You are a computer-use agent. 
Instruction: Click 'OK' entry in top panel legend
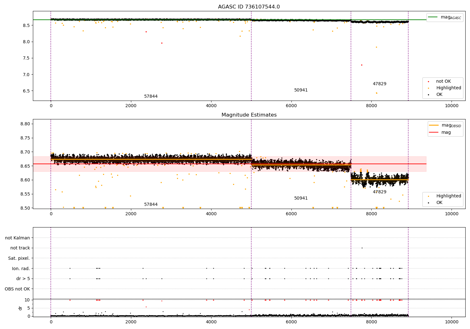point(439,95)
